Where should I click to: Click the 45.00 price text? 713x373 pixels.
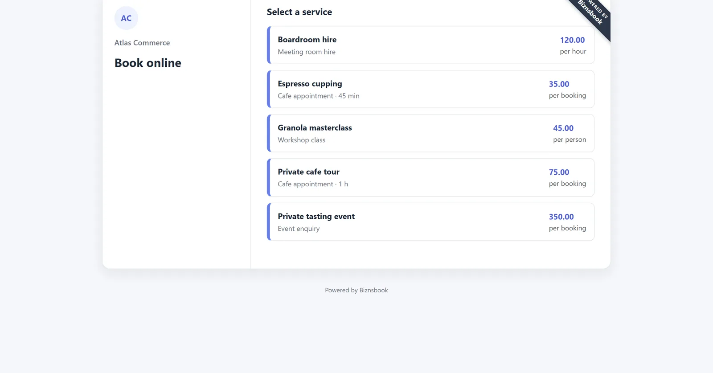(563, 128)
